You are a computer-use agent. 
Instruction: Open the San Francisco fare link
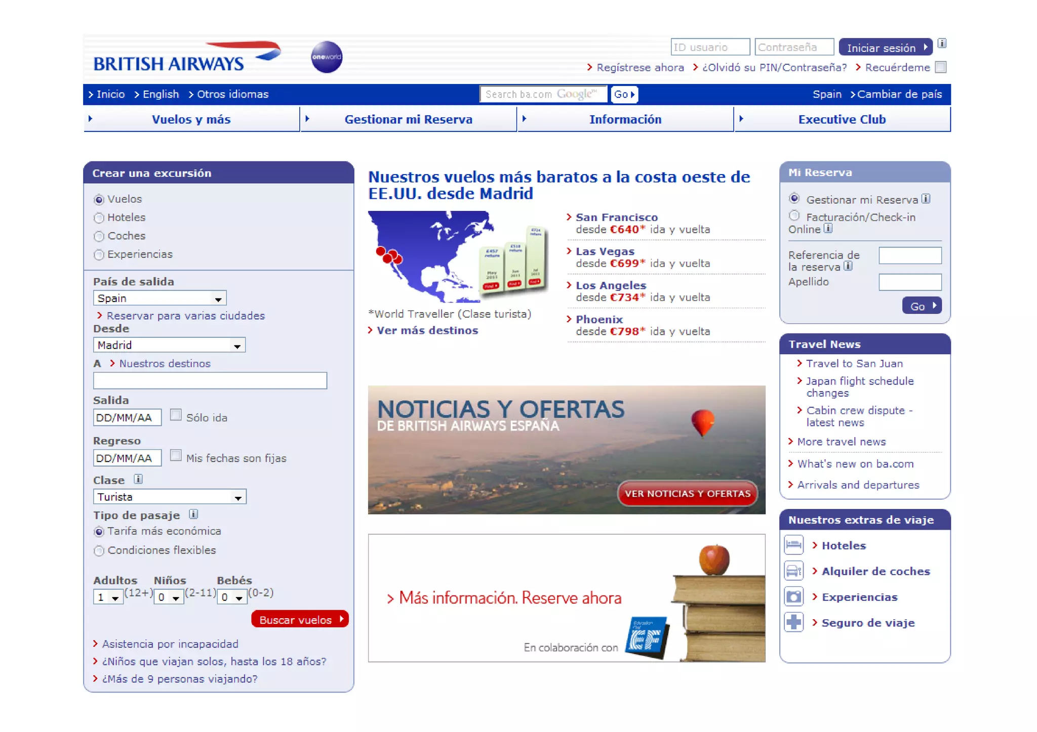pos(617,217)
